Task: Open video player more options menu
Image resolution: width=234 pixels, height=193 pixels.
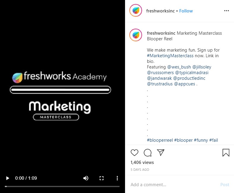Action: [117, 178]
